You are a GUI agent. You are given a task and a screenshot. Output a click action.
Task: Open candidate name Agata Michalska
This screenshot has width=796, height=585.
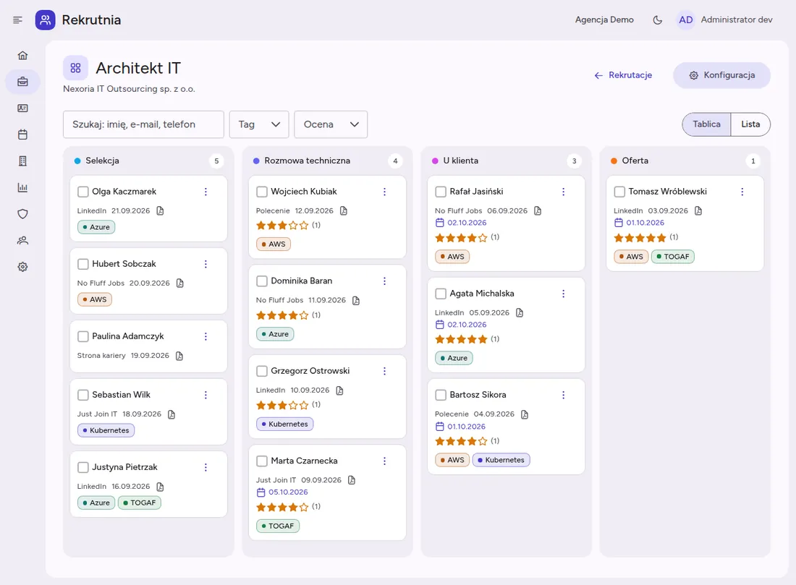(482, 294)
